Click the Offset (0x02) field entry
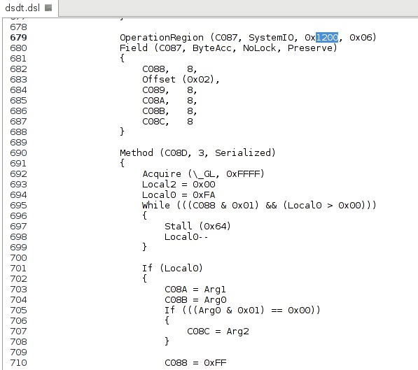 pos(181,79)
